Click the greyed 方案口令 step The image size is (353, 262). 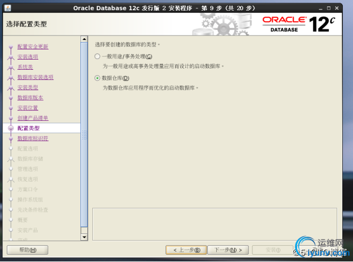point(28,189)
